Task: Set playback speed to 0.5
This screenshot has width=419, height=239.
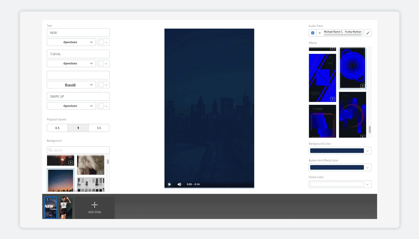Action: (57, 128)
